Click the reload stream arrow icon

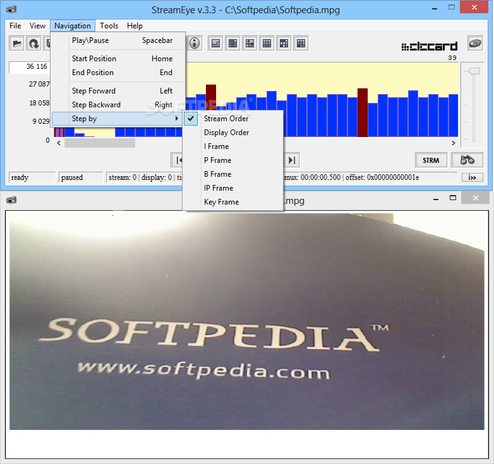tap(33, 44)
